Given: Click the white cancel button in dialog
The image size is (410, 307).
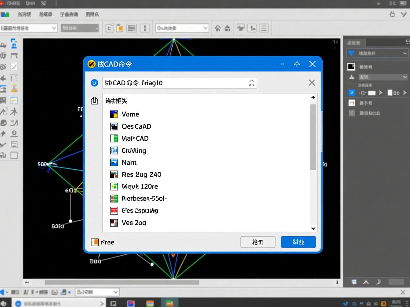Looking at the screenshot, I should click(x=258, y=242).
